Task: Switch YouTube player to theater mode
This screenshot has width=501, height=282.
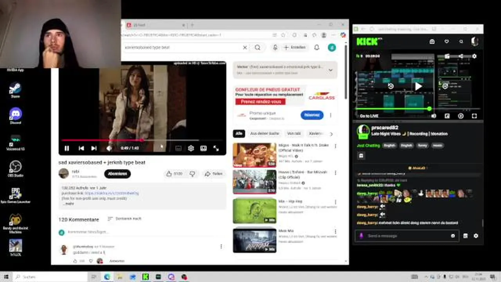Action: coord(204,148)
